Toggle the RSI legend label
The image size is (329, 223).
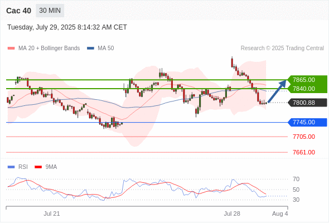point(23,167)
